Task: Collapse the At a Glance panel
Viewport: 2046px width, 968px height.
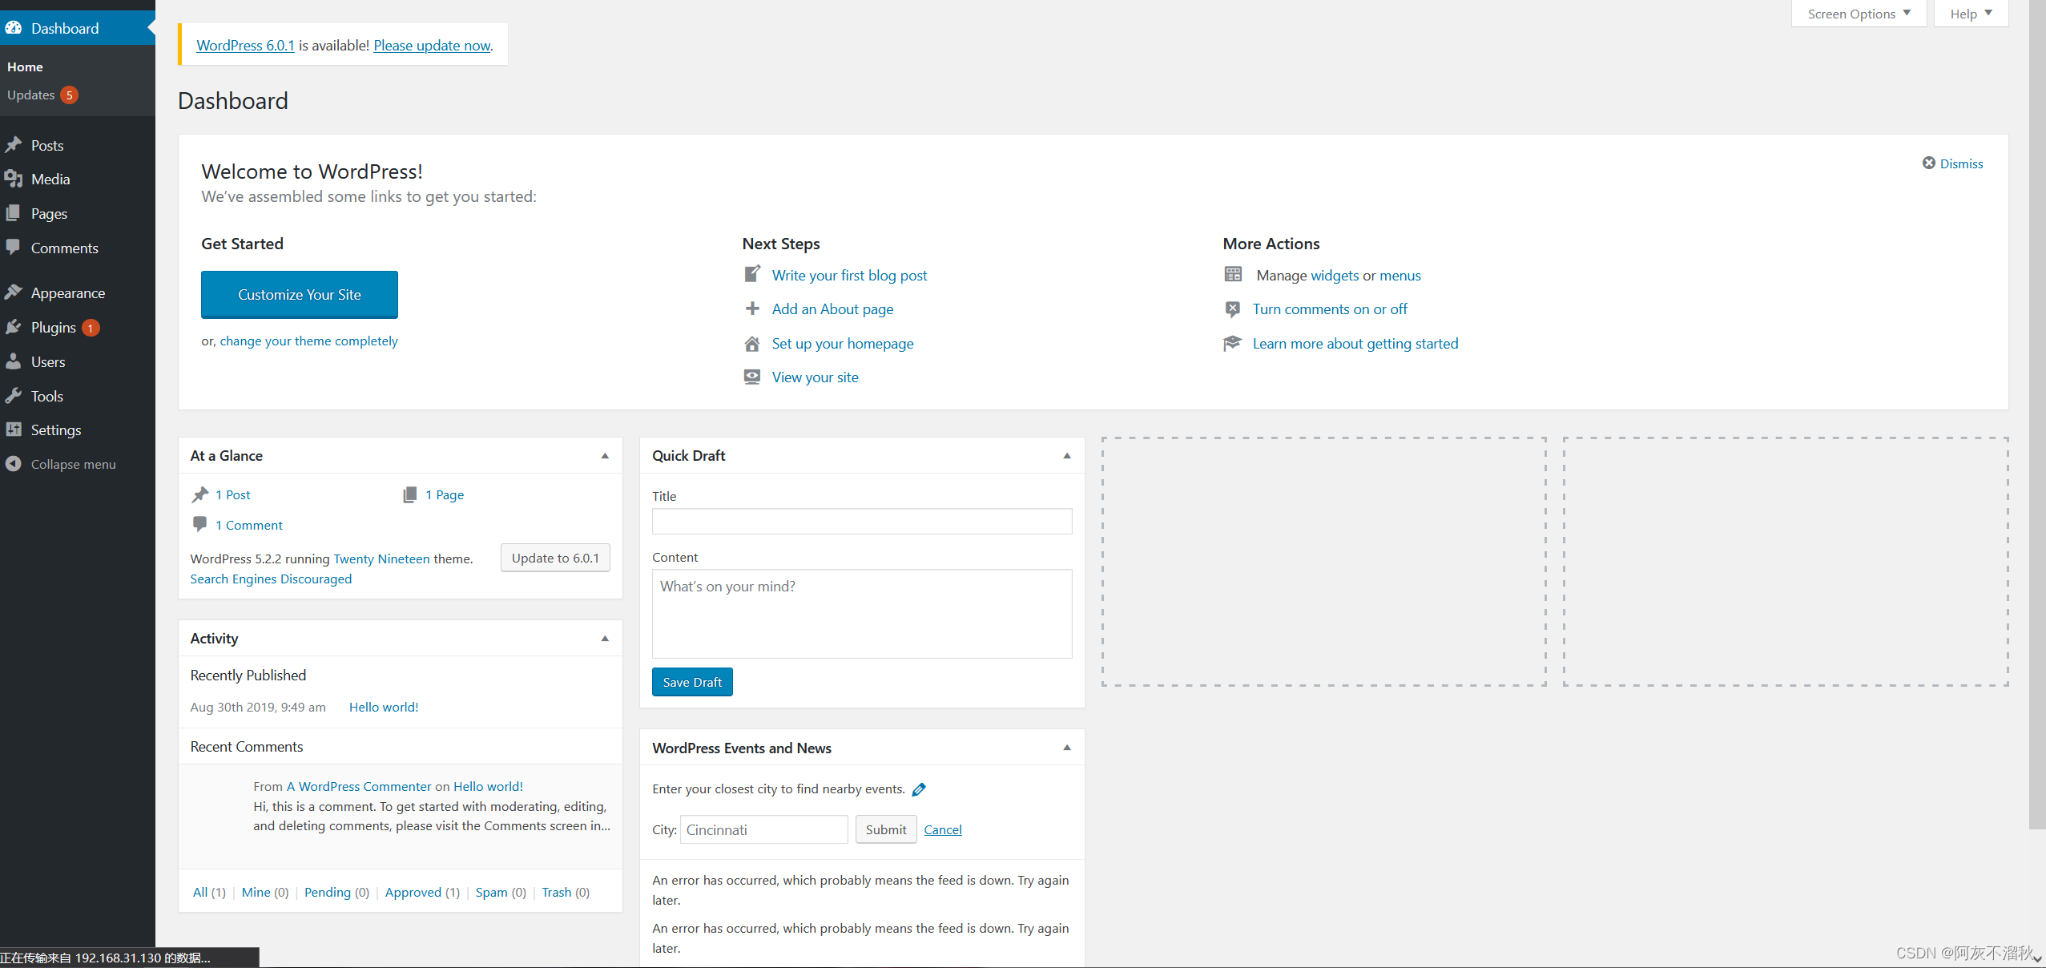Action: pos(605,455)
